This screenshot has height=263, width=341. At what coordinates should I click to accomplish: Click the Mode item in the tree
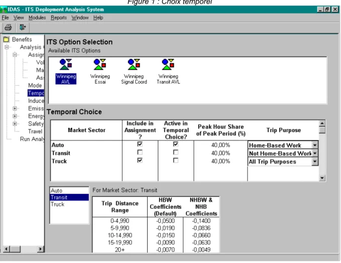point(35,85)
